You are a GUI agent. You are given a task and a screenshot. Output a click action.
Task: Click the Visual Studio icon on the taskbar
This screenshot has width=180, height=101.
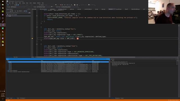pos(3,25)
